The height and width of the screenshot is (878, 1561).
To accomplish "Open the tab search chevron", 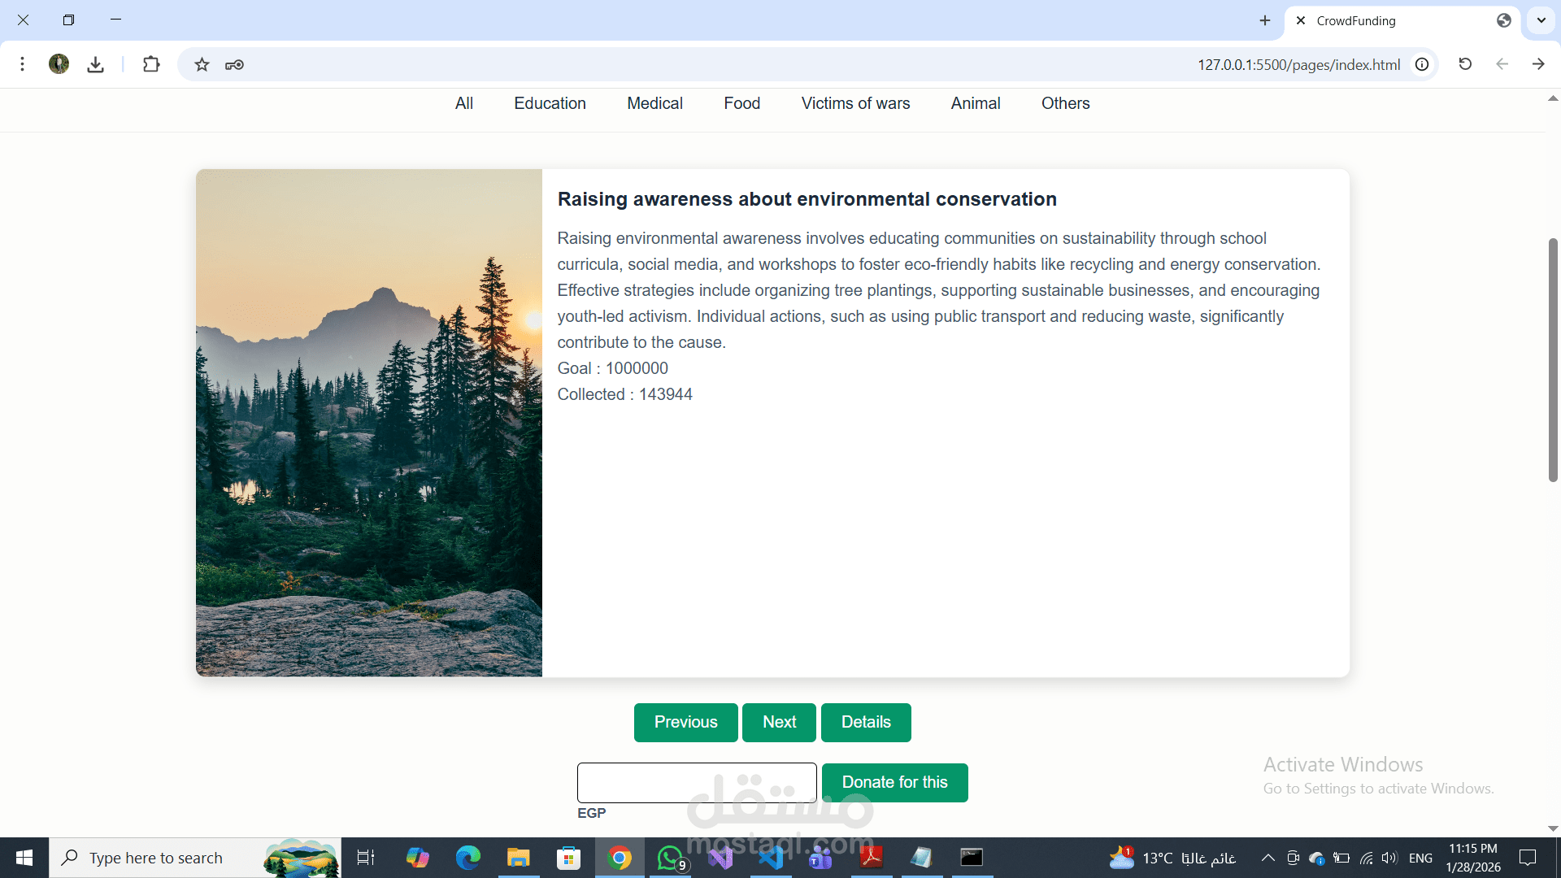I will pos(1540,20).
